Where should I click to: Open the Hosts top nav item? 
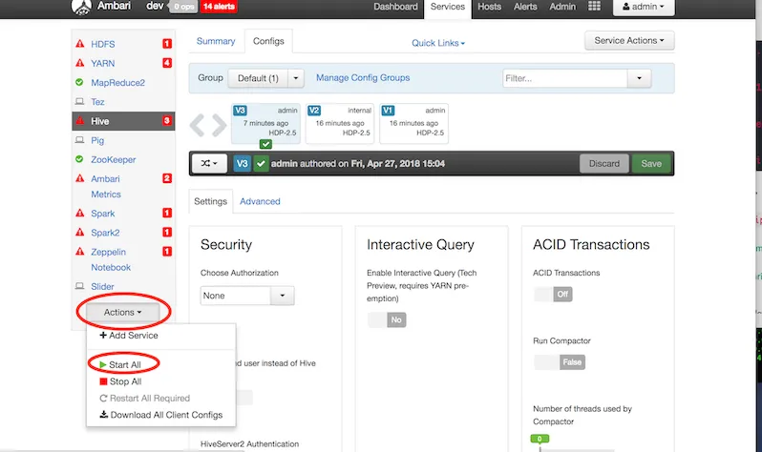489,7
